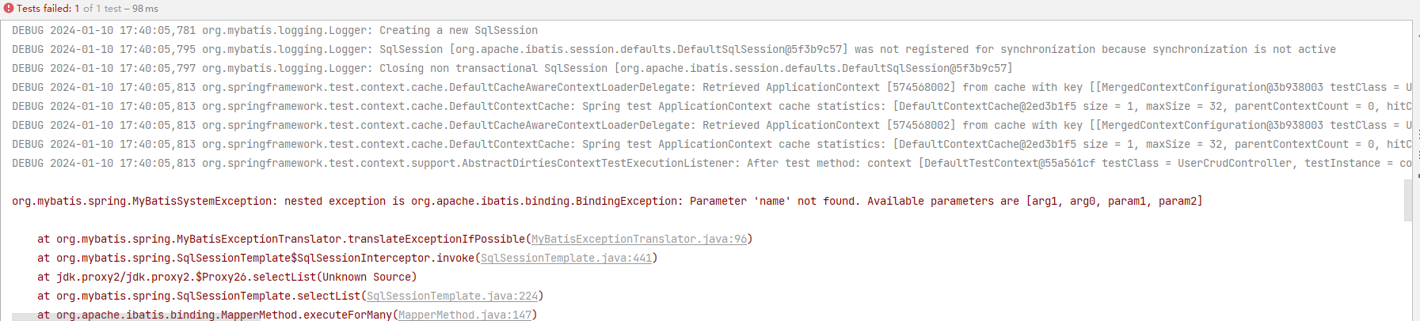The width and height of the screenshot is (1420, 321).
Task: Click the 'Creating a new SqlSession' log line
Action: (458, 30)
